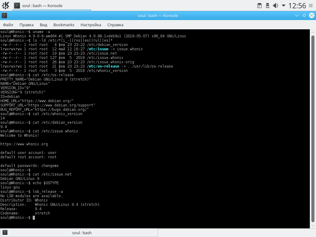Click the BUG_REPORT_URL line
This screenshot has width=316, height=237.
(x=44, y=110)
